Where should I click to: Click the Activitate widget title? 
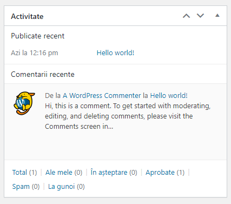(27, 16)
